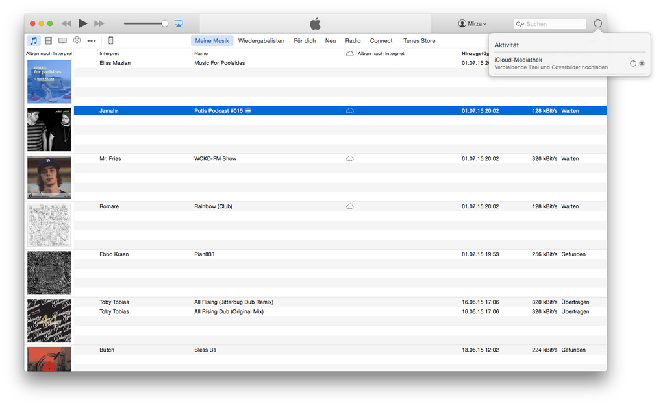665x406 pixels.
Task: Select the iPhone device icon
Action: pos(110,41)
